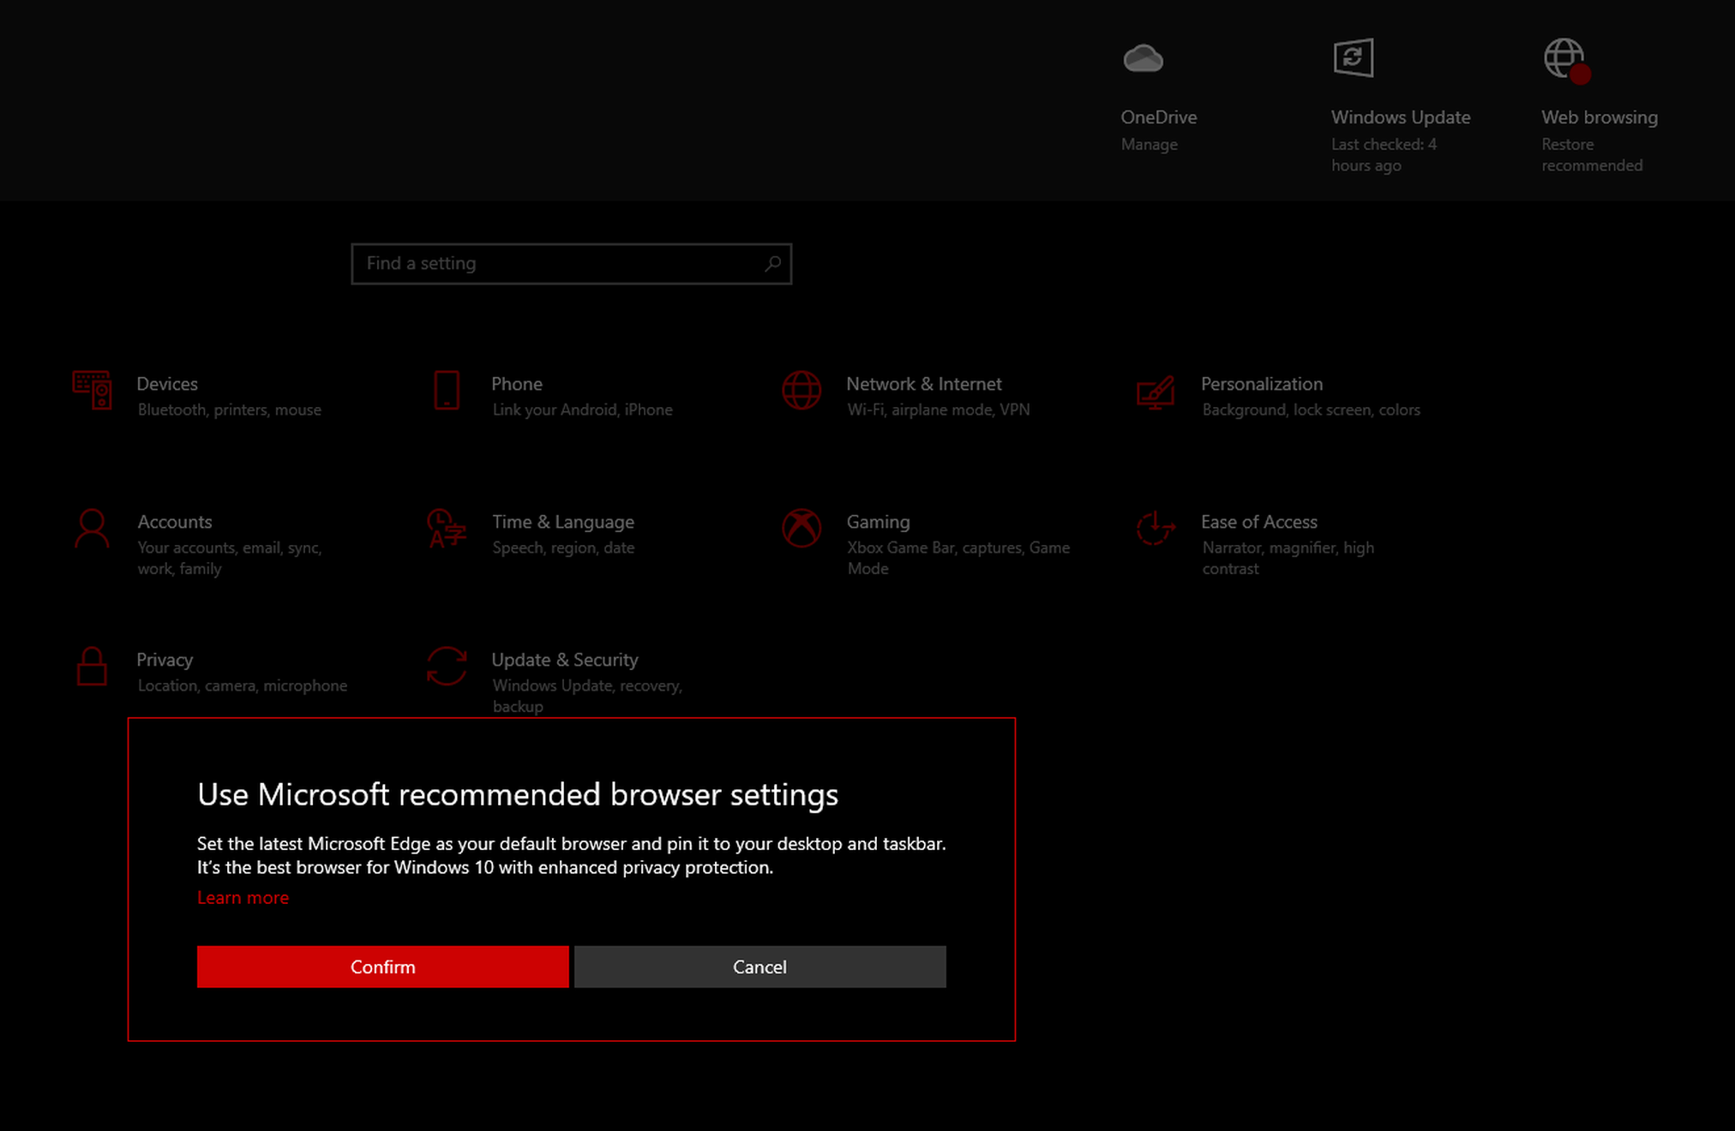Click the Accounts person icon
Viewport: 1735px width, 1131px height.
92,529
